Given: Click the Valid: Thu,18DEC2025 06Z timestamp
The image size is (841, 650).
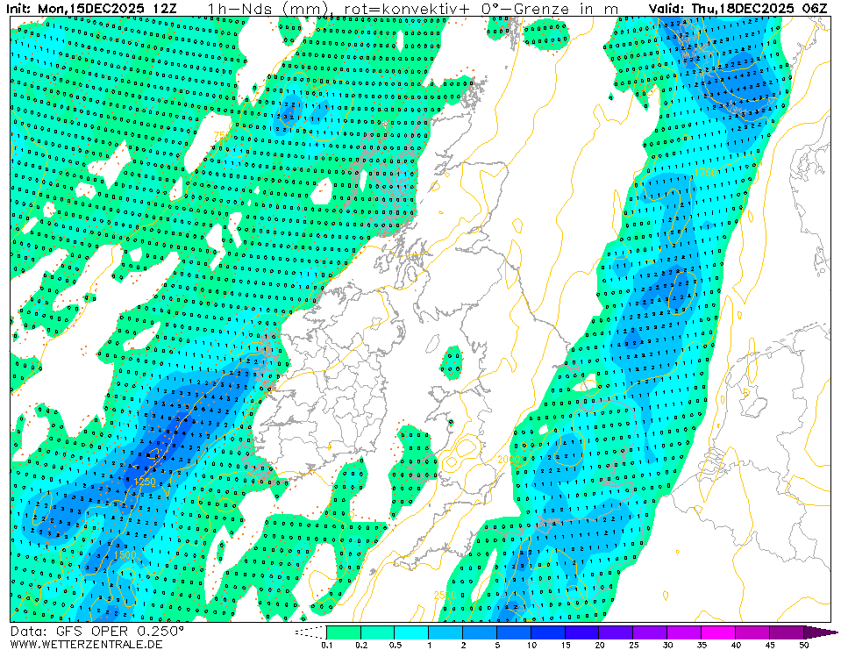Looking at the screenshot, I should click(738, 8).
